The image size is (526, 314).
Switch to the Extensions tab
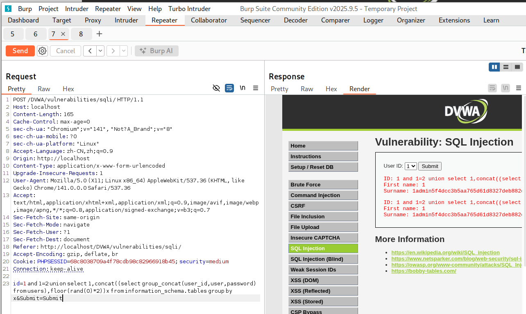click(x=454, y=20)
